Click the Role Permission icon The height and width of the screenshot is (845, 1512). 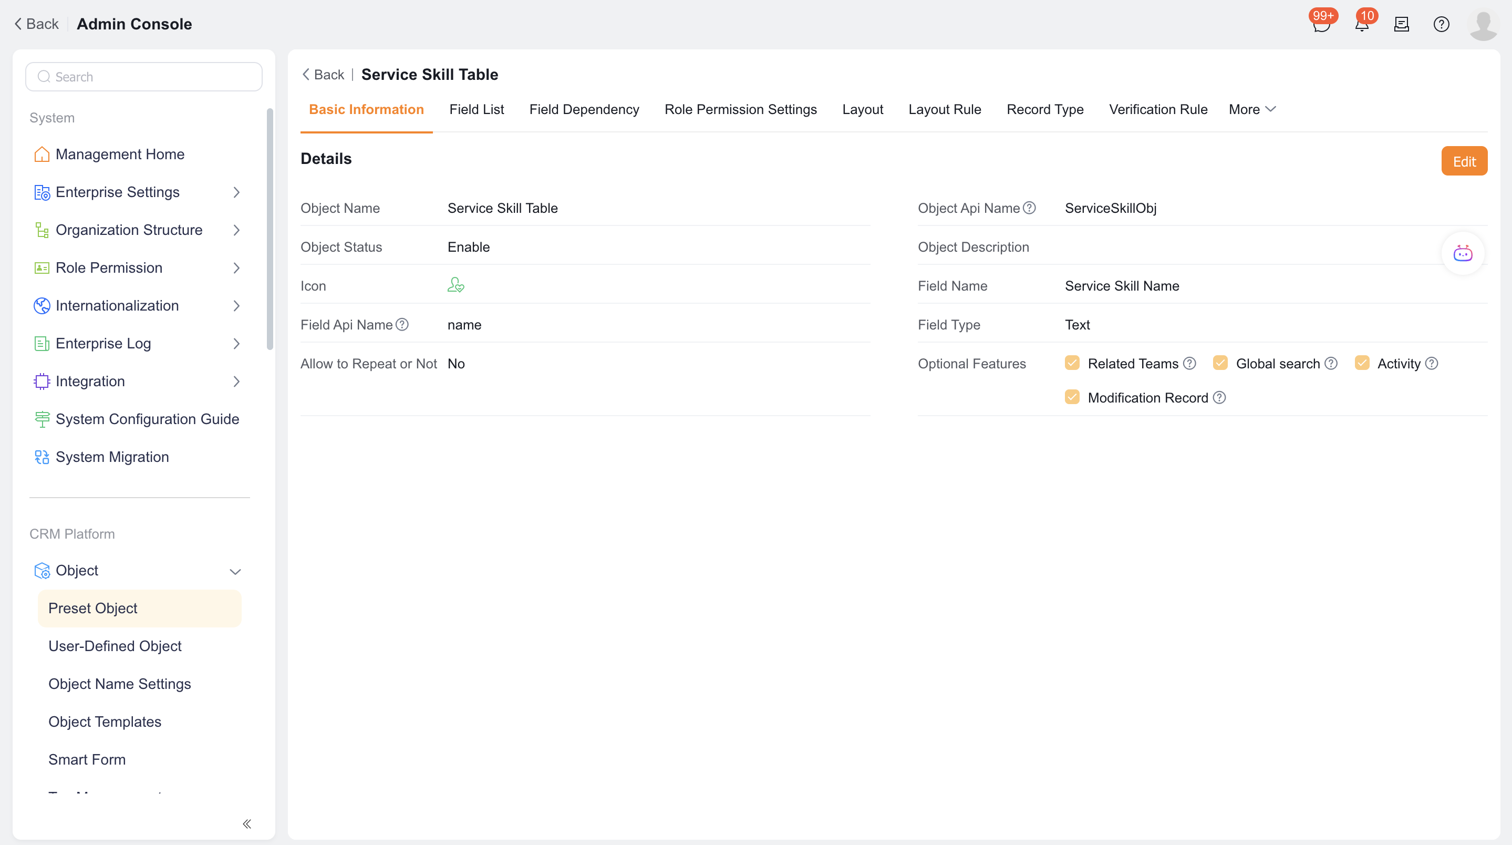[x=42, y=269]
